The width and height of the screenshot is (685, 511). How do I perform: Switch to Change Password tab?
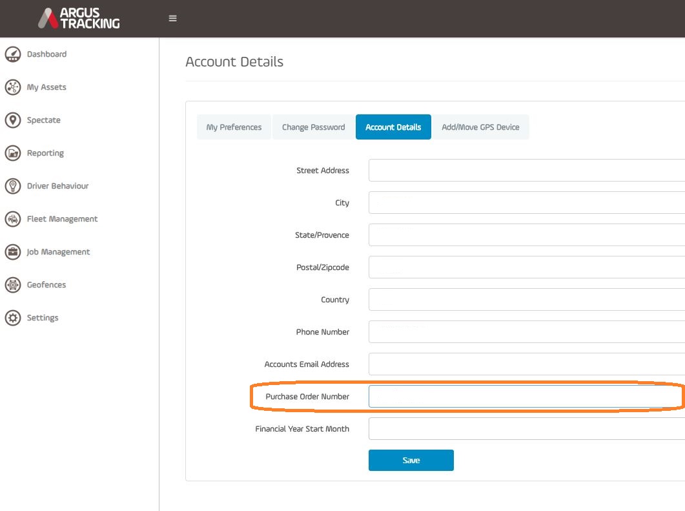tap(313, 127)
